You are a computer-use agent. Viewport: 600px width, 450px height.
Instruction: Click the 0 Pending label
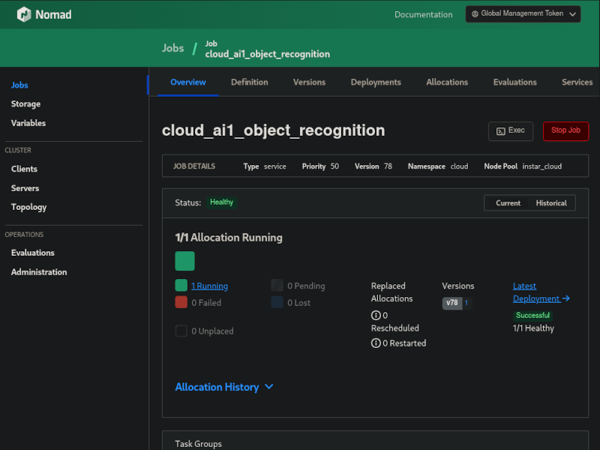306,286
